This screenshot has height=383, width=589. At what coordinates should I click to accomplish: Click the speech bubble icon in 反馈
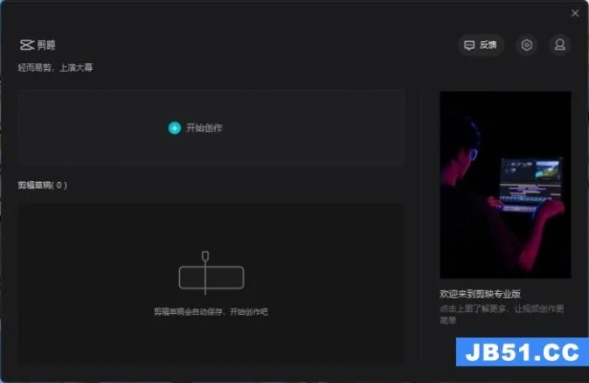(469, 45)
